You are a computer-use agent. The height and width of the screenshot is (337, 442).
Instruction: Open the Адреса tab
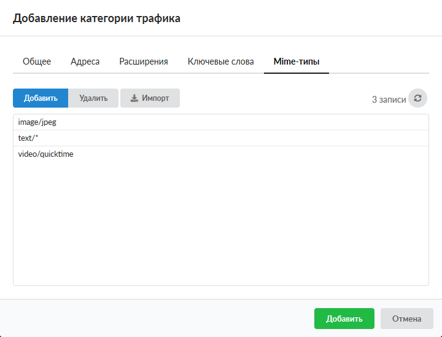pos(85,61)
